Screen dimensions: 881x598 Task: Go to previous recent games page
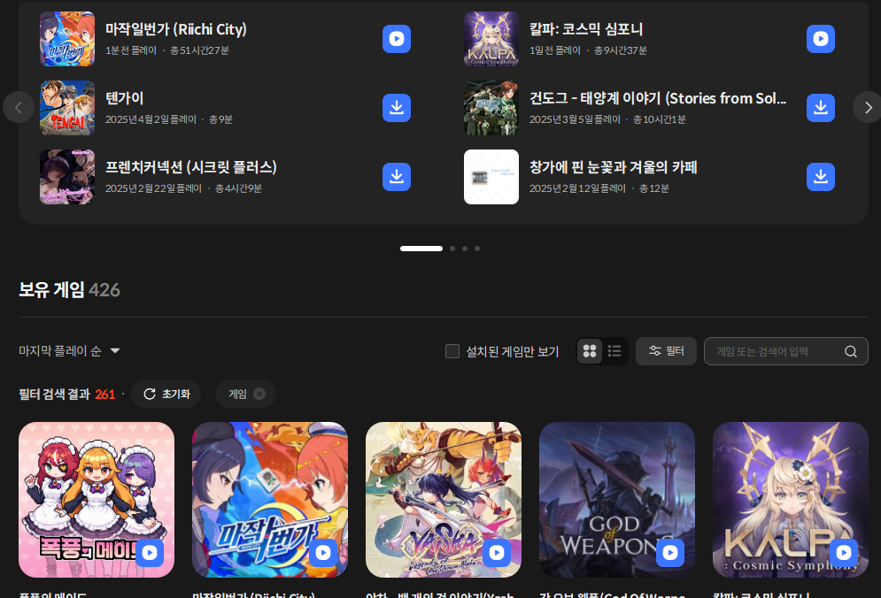point(19,107)
